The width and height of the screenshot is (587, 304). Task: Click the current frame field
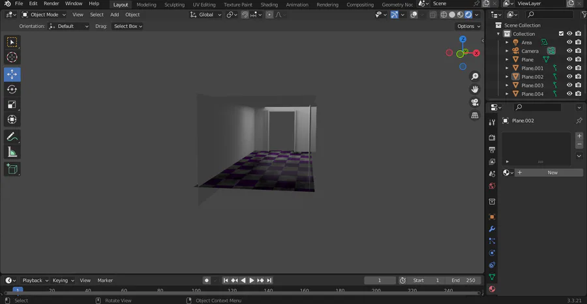click(380, 281)
